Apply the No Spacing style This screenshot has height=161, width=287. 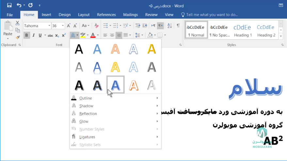pos(219,30)
